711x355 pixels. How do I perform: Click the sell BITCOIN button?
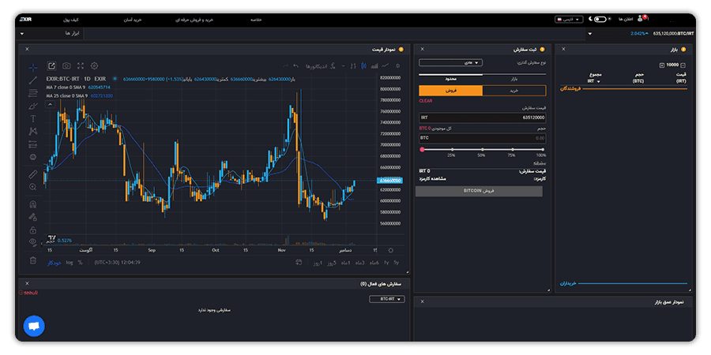479,191
